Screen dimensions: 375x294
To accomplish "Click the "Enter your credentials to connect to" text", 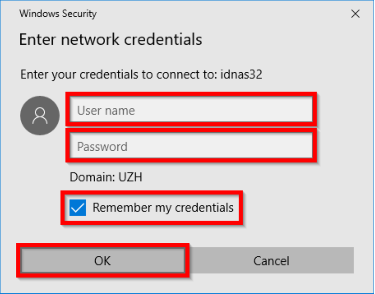I will [117, 75].
